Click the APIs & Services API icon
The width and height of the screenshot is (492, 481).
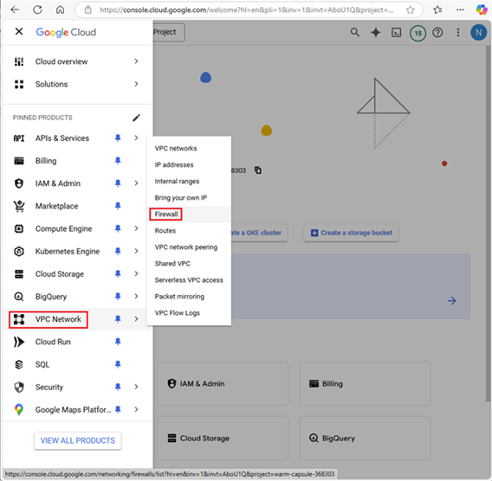(19, 138)
